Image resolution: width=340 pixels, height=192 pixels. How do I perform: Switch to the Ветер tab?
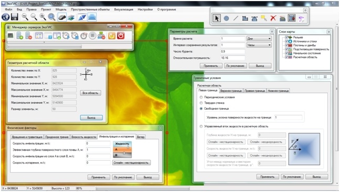click(x=141, y=137)
